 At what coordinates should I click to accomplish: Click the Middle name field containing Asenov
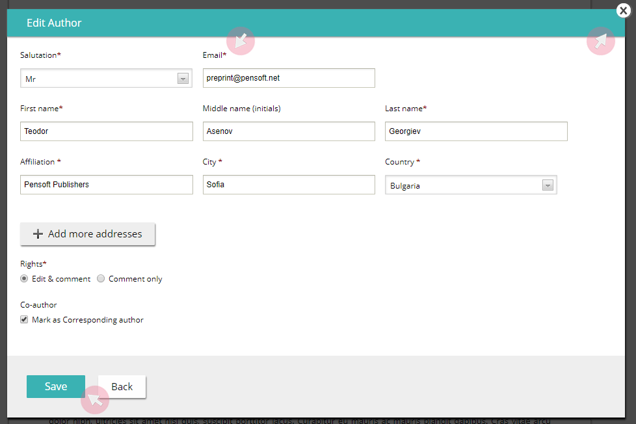[x=289, y=131]
